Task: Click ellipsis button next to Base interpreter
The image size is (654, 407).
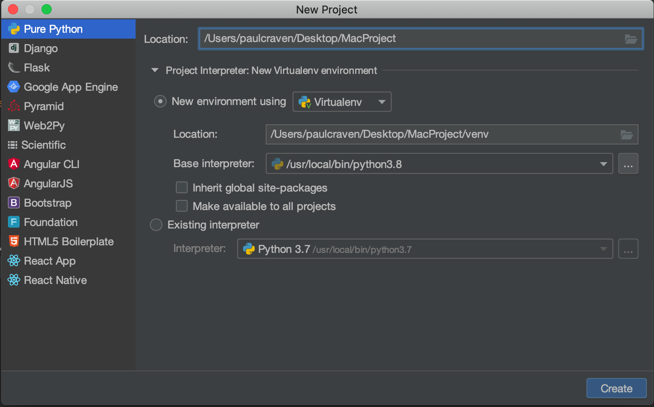Action: click(628, 163)
